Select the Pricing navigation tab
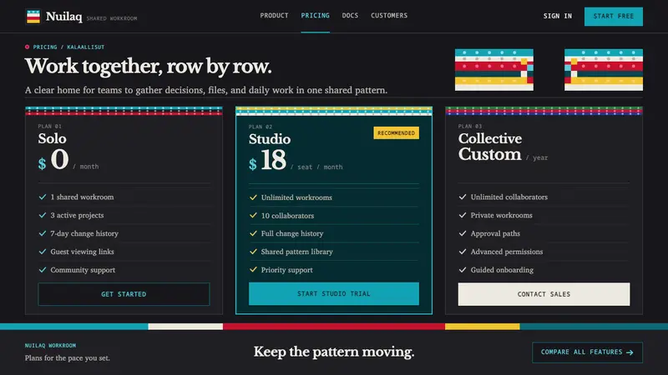Image resolution: width=668 pixels, height=375 pixels. pos(316,16)
